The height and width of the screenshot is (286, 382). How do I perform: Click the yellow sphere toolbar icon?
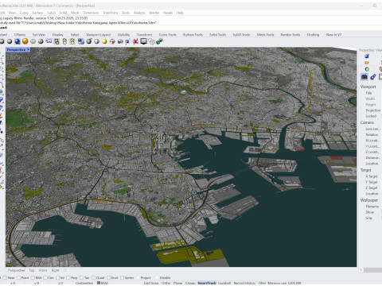coord(104,41)
